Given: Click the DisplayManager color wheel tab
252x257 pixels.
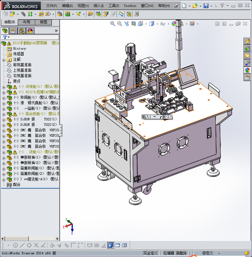Looking at the screenshot, I should pos(30,31).
